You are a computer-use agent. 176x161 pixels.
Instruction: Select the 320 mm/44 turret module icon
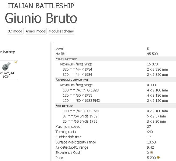point(6,67)
